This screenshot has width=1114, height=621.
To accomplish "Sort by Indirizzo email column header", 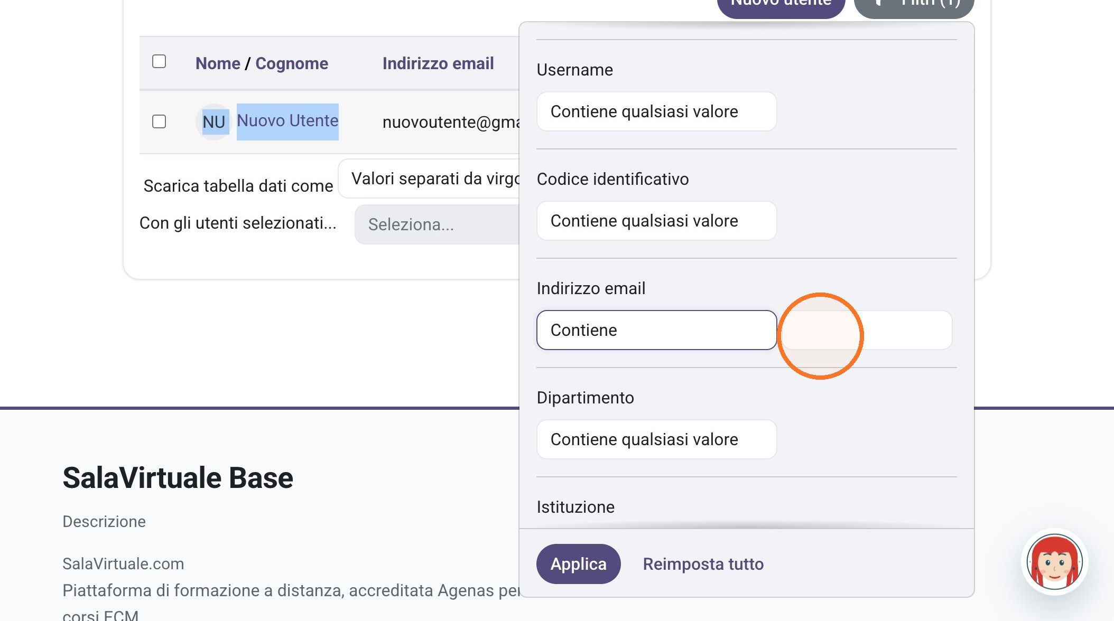I will coord(438,63).
